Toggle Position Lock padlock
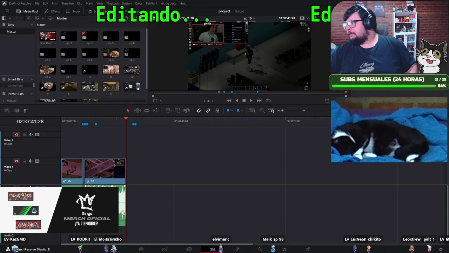Image resolution: width=449 pixels, height=253 pixels. [217, 111]
